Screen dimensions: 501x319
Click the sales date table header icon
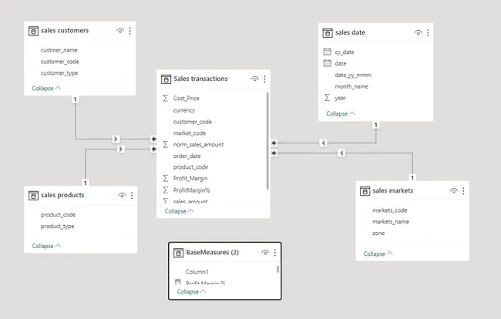point(327,32)
